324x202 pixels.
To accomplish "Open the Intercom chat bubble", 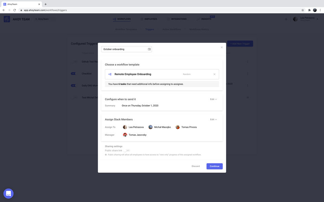I will (x=8, y=194).
